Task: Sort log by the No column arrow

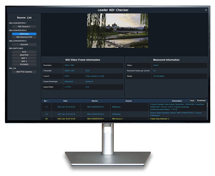Action: (x=48, y=101)
